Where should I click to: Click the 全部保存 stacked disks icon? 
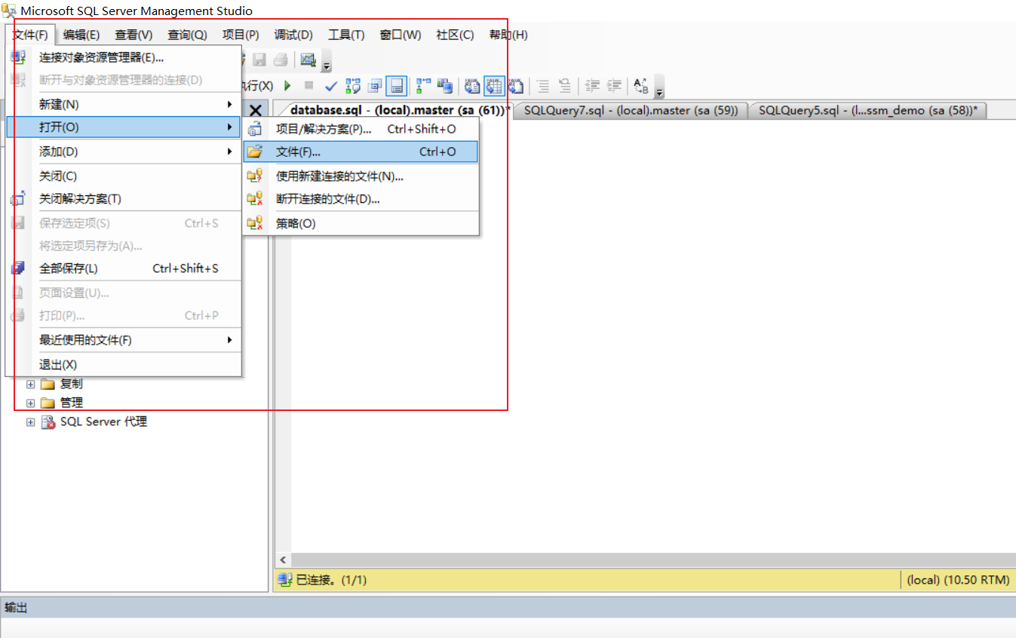[x=18, y=268]
